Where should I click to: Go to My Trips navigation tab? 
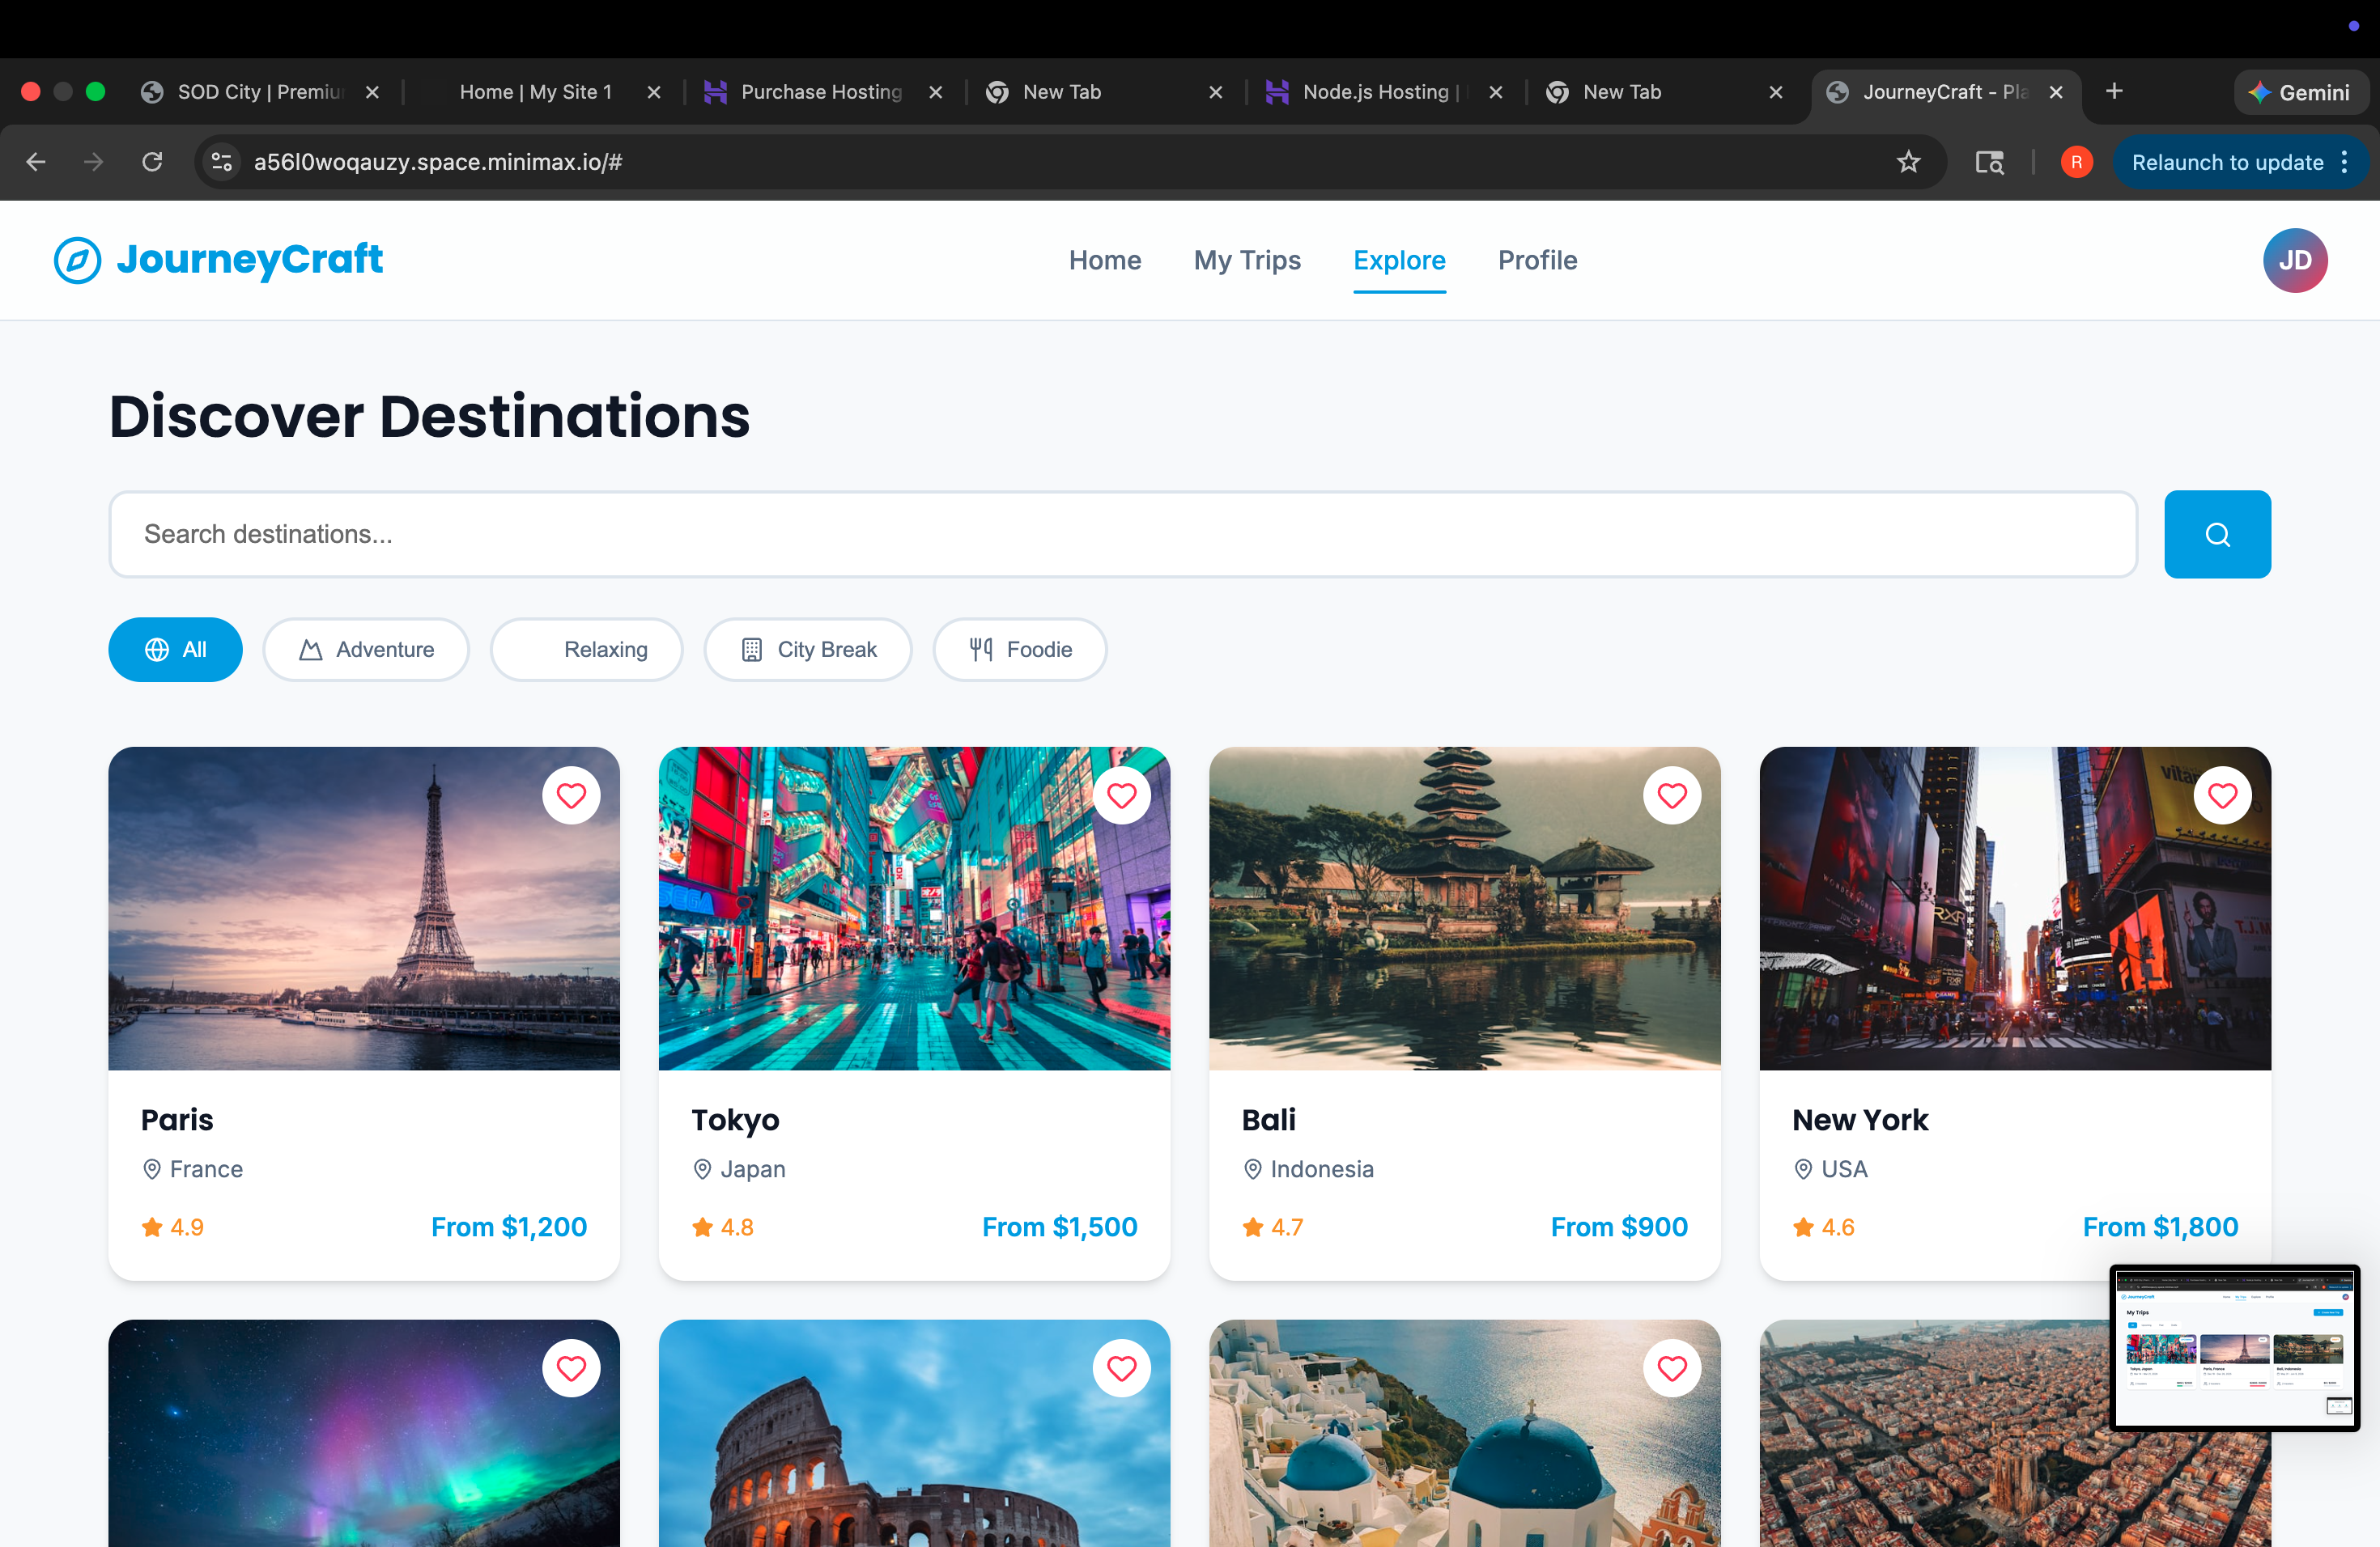coord(1247,260)
